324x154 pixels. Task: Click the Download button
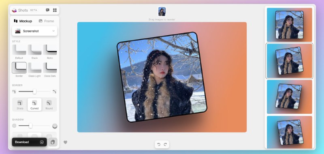pyautogui.click(x=29, y=142)
